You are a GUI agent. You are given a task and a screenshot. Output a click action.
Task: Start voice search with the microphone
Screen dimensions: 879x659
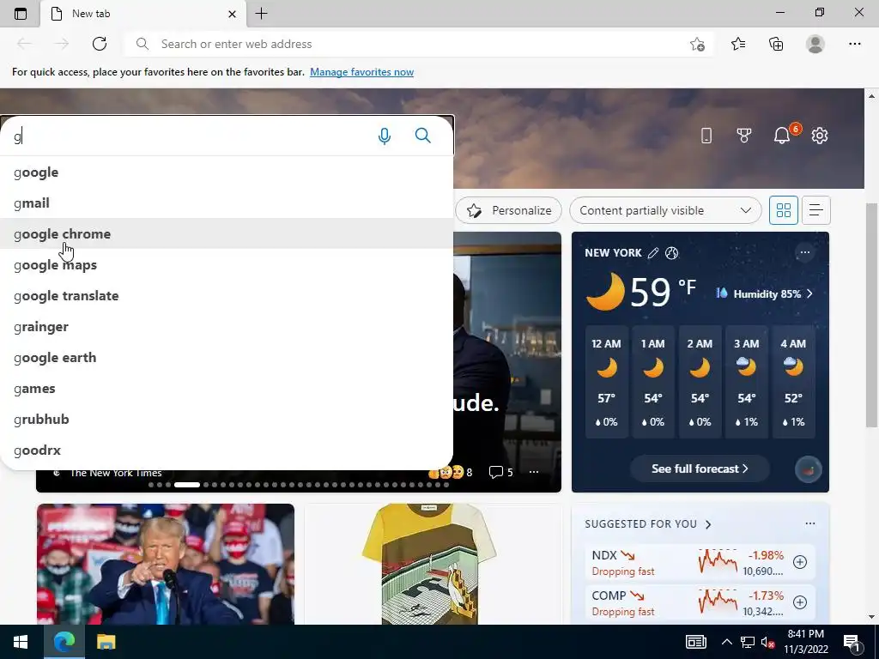[384, 136]
